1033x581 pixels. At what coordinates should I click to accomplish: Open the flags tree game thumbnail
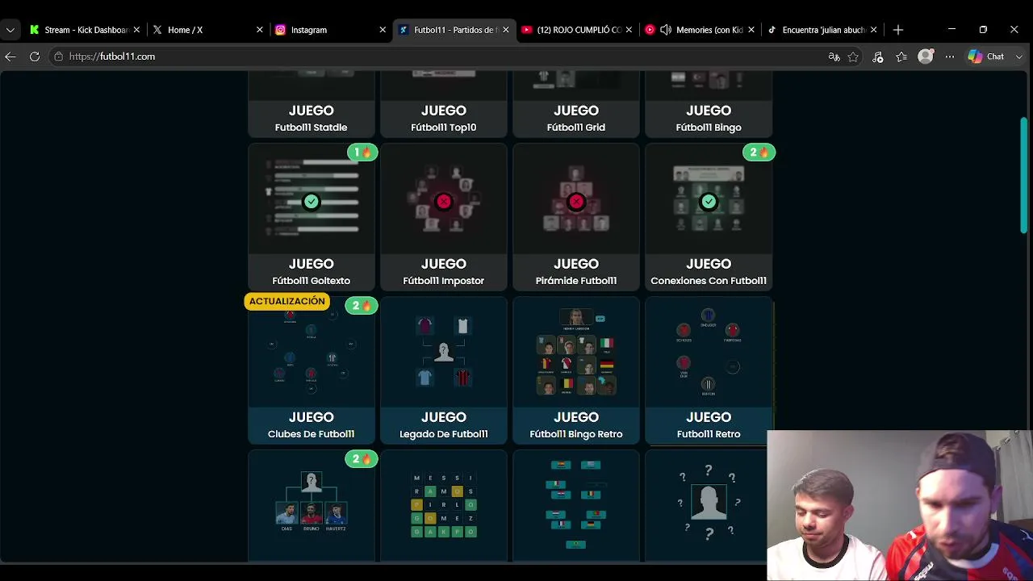(575, 506)
